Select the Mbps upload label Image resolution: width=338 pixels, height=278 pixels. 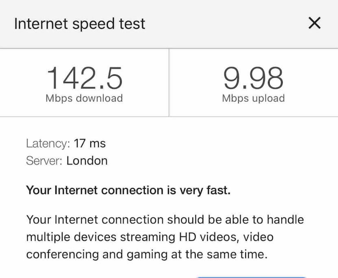pos(253,99)
